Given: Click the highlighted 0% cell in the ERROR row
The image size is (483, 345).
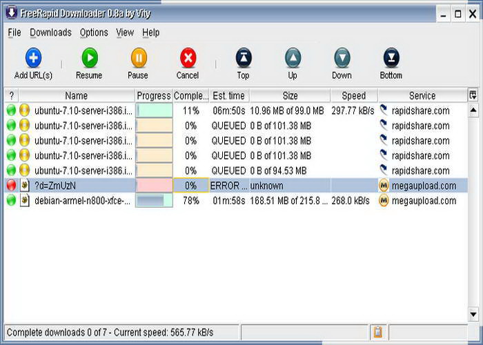Looking at the screenshot, I should click(191, 186).
